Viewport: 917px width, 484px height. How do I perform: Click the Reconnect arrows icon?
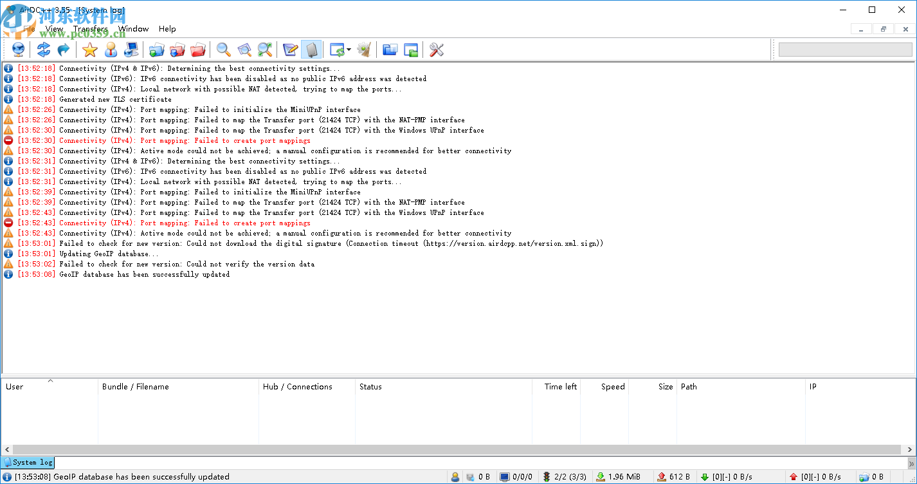point(43,50)
